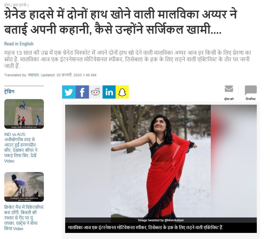The width and height of the screenshot is (270, 239).
Task: Share the article on Reddit
Action: [x=95, y=92]
